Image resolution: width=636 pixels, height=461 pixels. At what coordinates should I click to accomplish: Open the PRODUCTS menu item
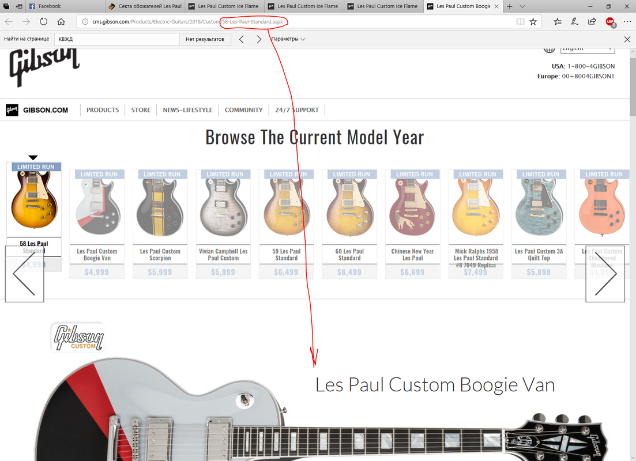click(103, 110)
